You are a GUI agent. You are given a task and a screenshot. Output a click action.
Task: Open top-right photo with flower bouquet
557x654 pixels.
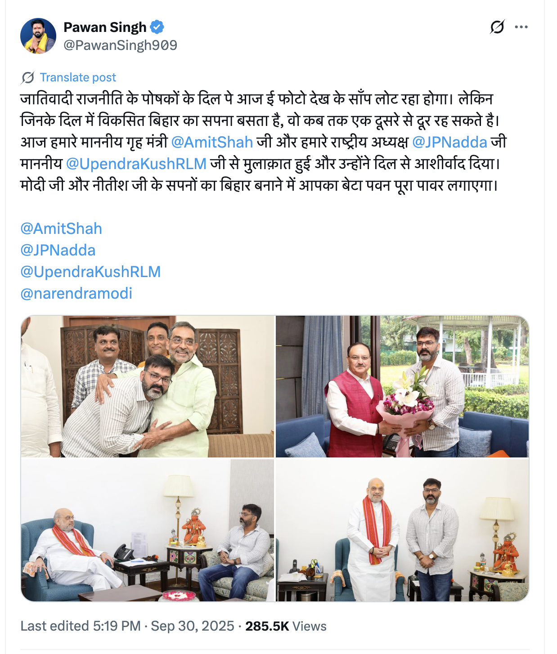[x=402, y=386]
